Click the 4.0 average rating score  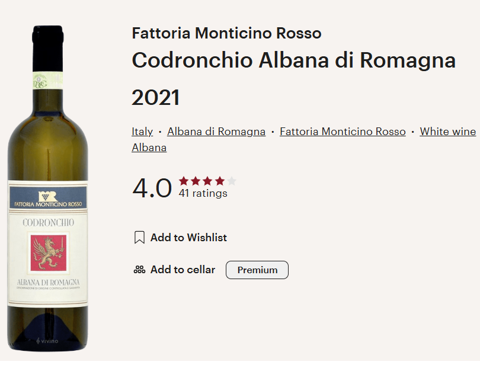[x=152, y=188]
